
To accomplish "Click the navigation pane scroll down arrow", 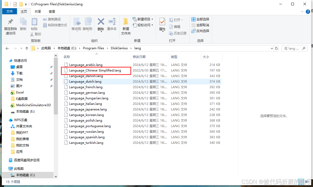I will 56,176.
